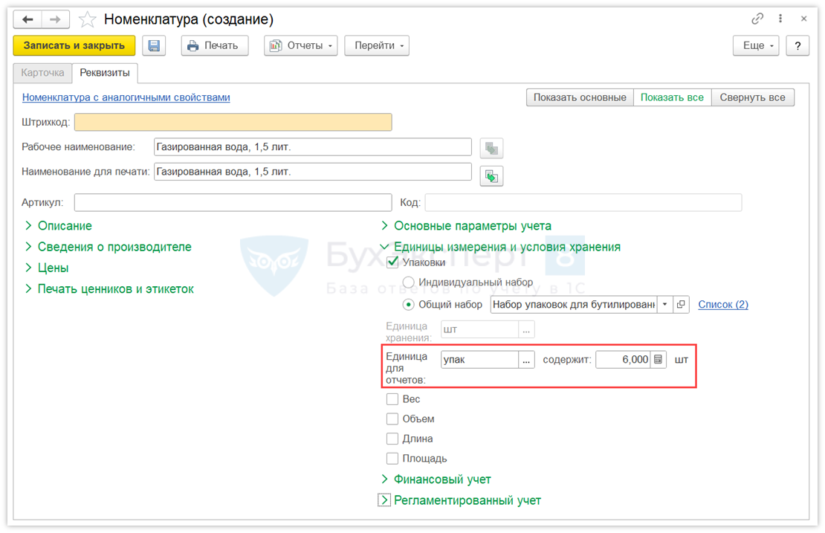This screenshot has height=533, width=825.
Task: Click Записать и закрыть button
Action: point(74,46)
